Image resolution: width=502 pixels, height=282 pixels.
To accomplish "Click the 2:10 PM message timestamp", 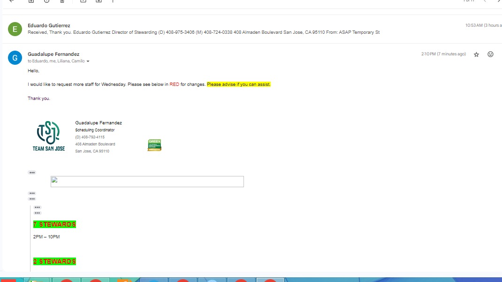I will point(443,54).
